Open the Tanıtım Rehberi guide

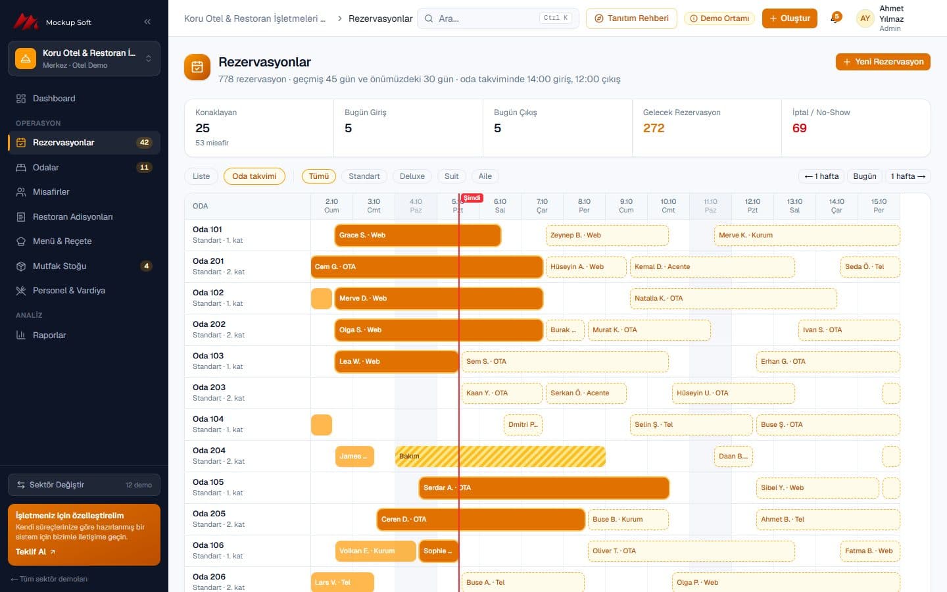(x=632, y=18)
